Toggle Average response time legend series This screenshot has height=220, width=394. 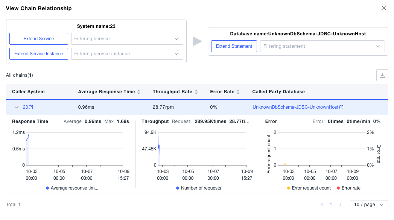(71, 188)
